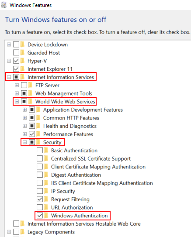Uncheck the Hyper-V checkbox

pos(16,61)
